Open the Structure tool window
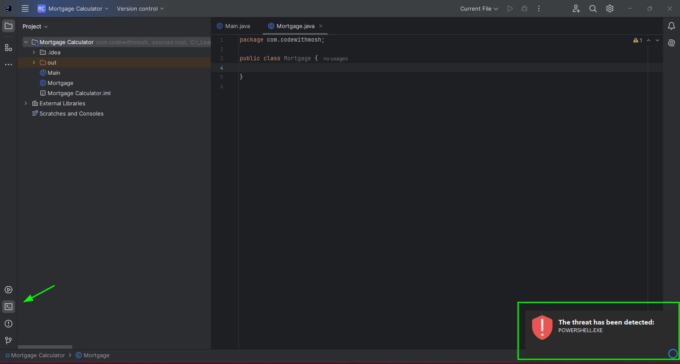Viewport: 680px width, 364px height. [x=8, y=48]
